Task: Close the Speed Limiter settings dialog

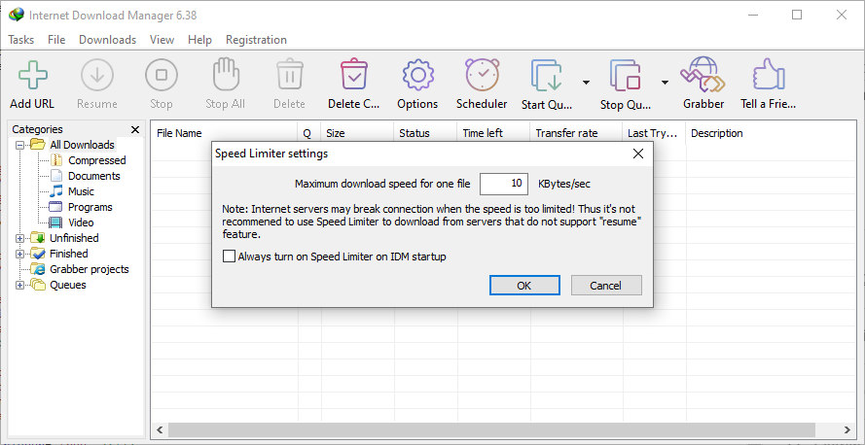Action: click(x=637, y=154)
